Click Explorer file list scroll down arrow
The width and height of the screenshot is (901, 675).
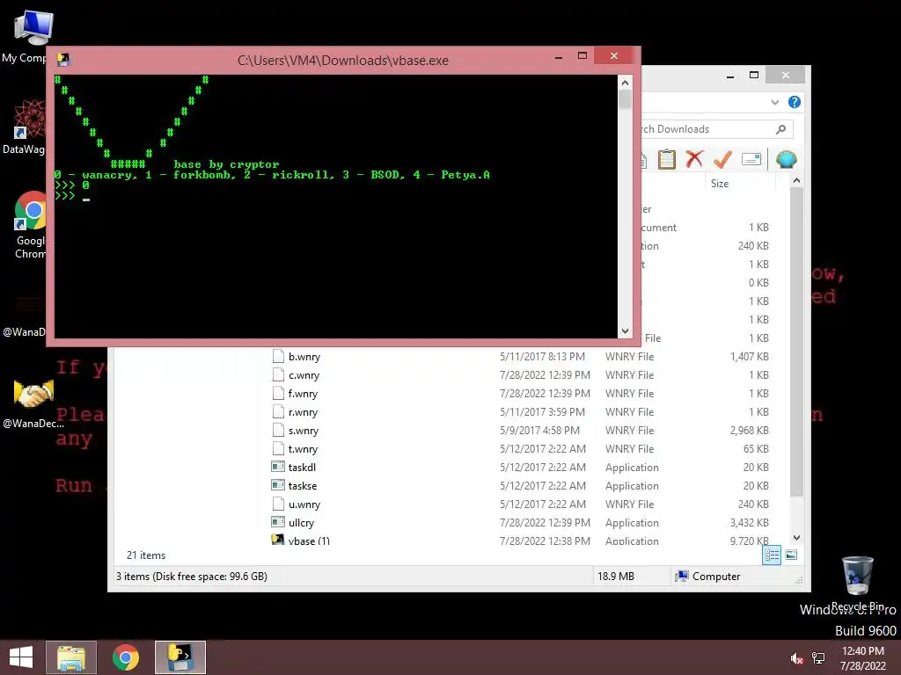click(x=796, y=538)
